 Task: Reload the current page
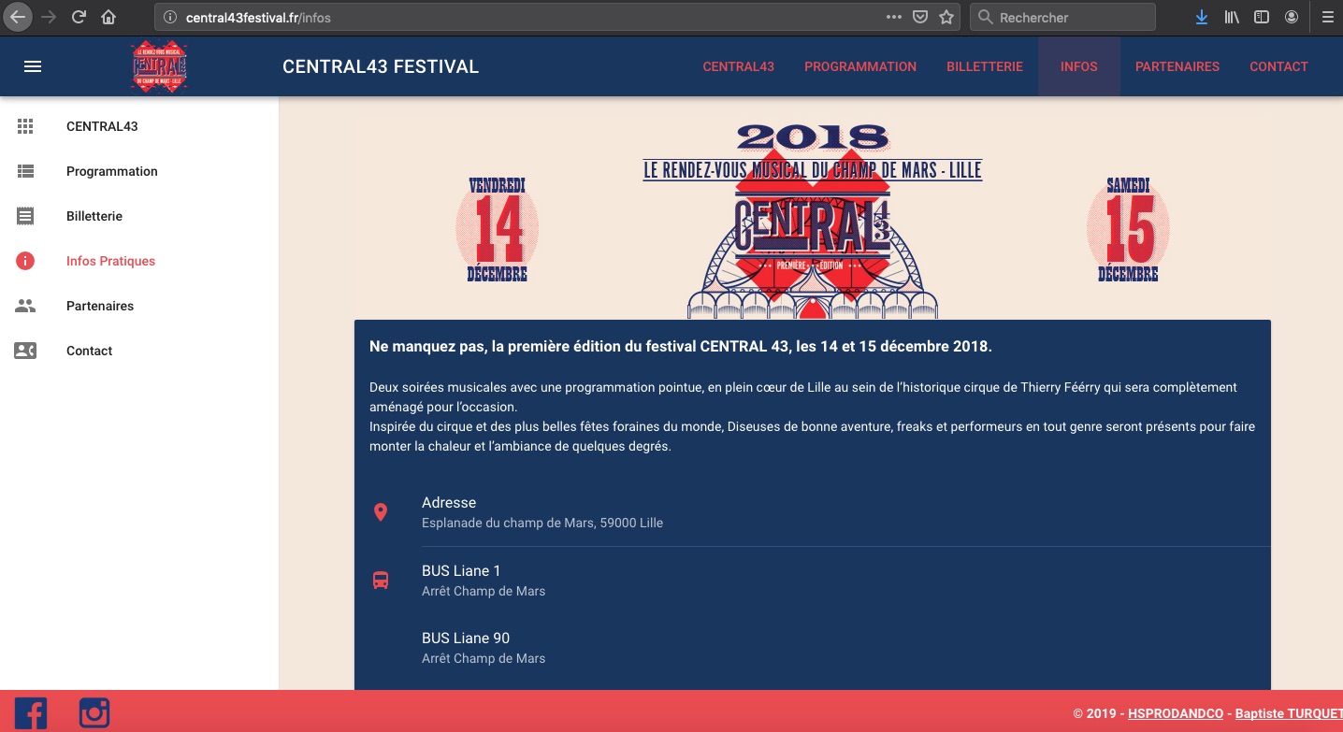[79, 17]
